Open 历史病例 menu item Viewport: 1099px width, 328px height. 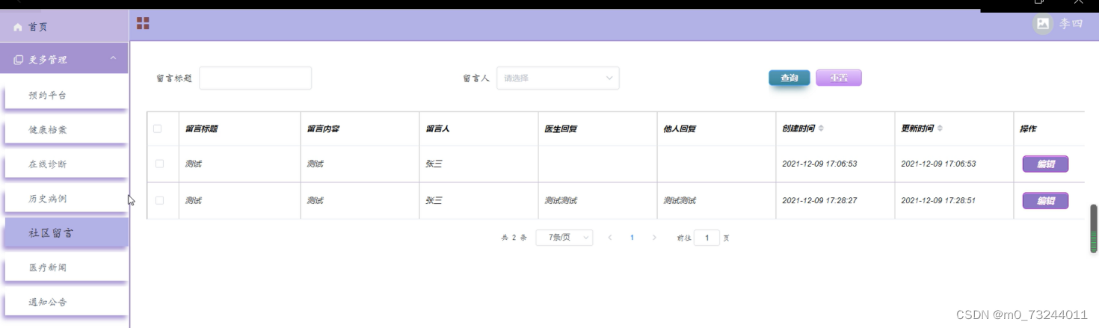coord(66,199)
